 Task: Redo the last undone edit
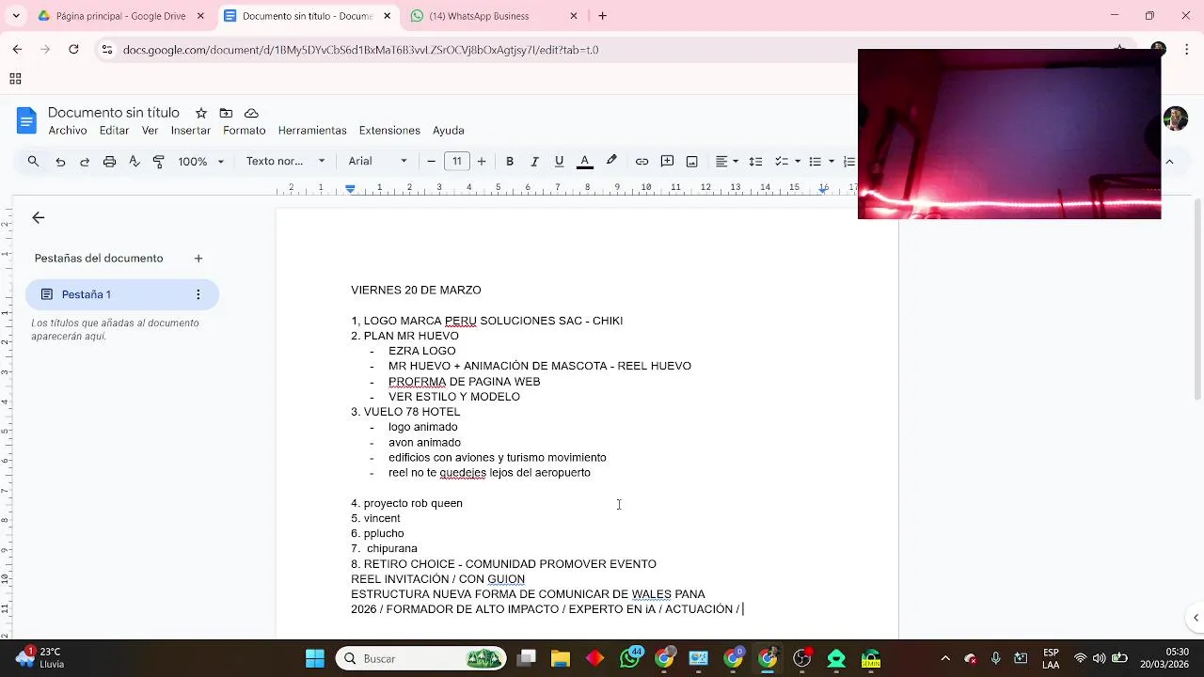(x=85, y=162)
